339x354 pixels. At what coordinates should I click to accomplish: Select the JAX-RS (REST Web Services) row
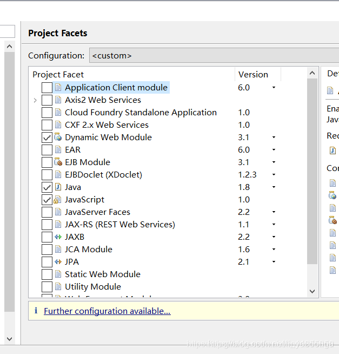click(120, 225)
